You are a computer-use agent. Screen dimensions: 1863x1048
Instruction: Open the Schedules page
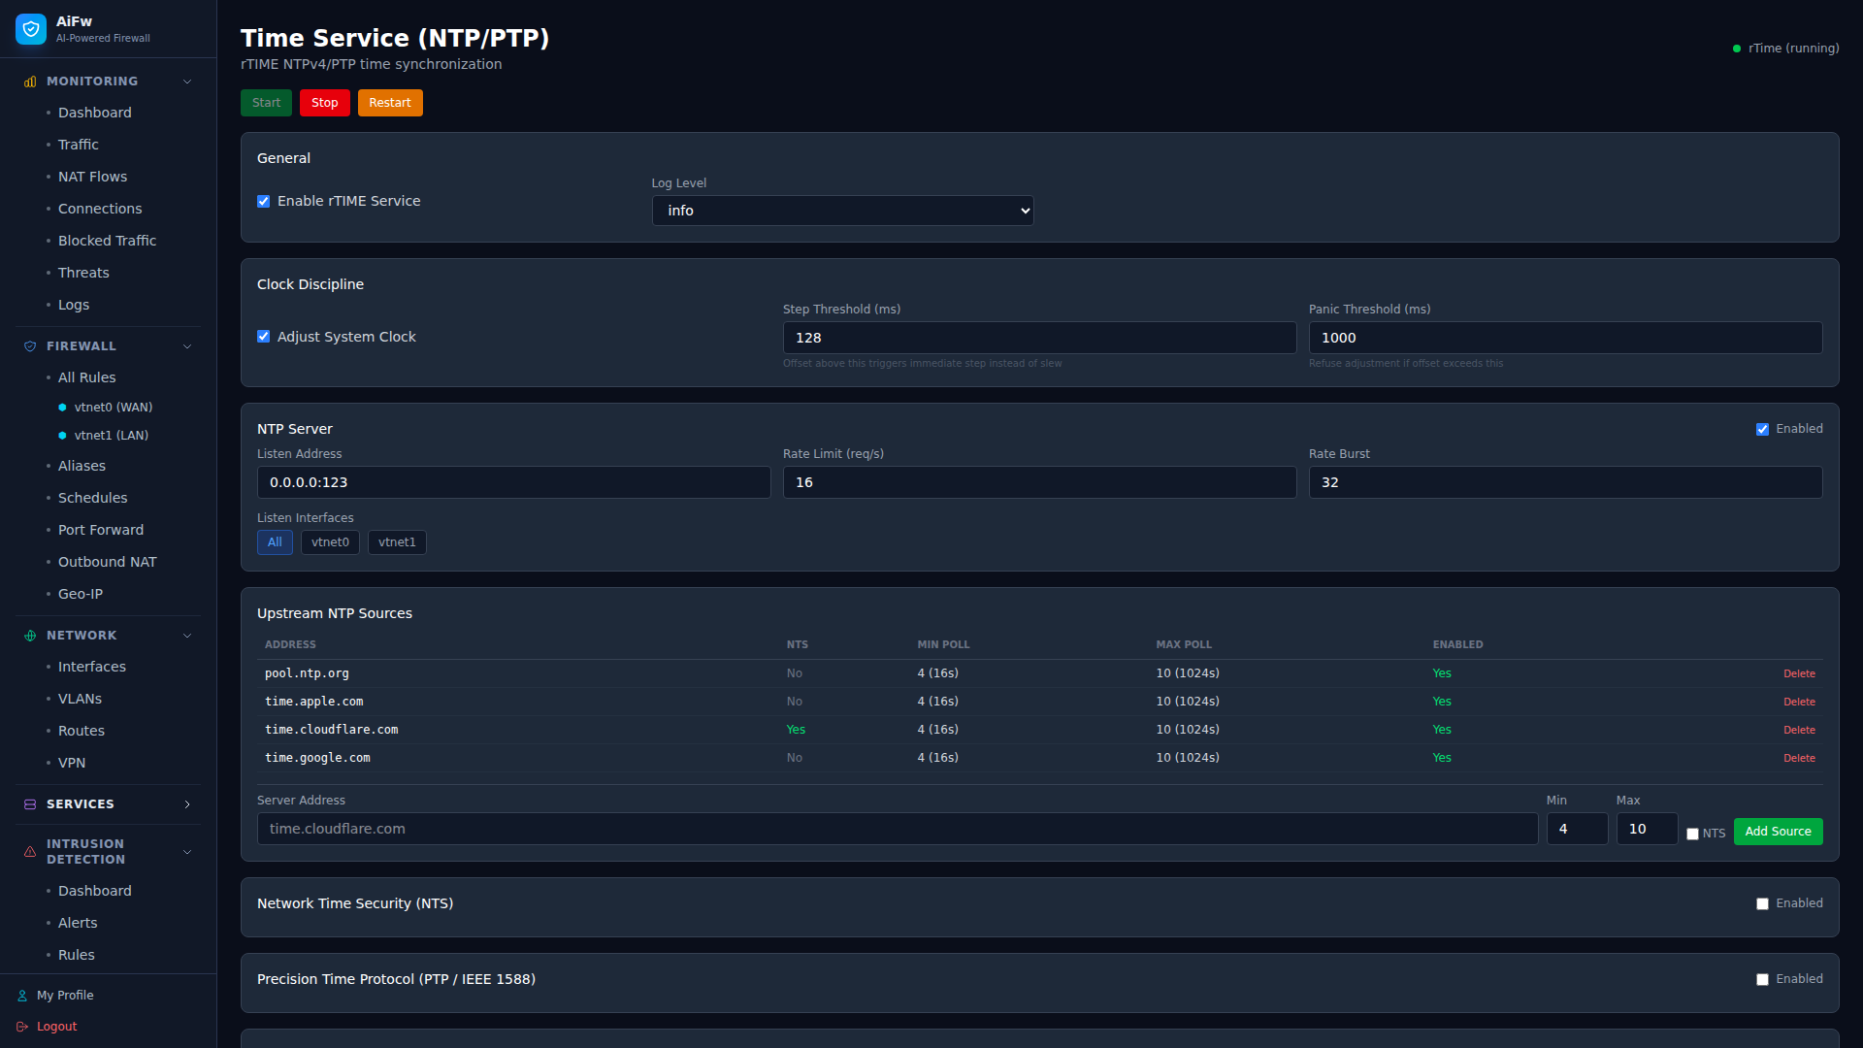click(92, 498)
